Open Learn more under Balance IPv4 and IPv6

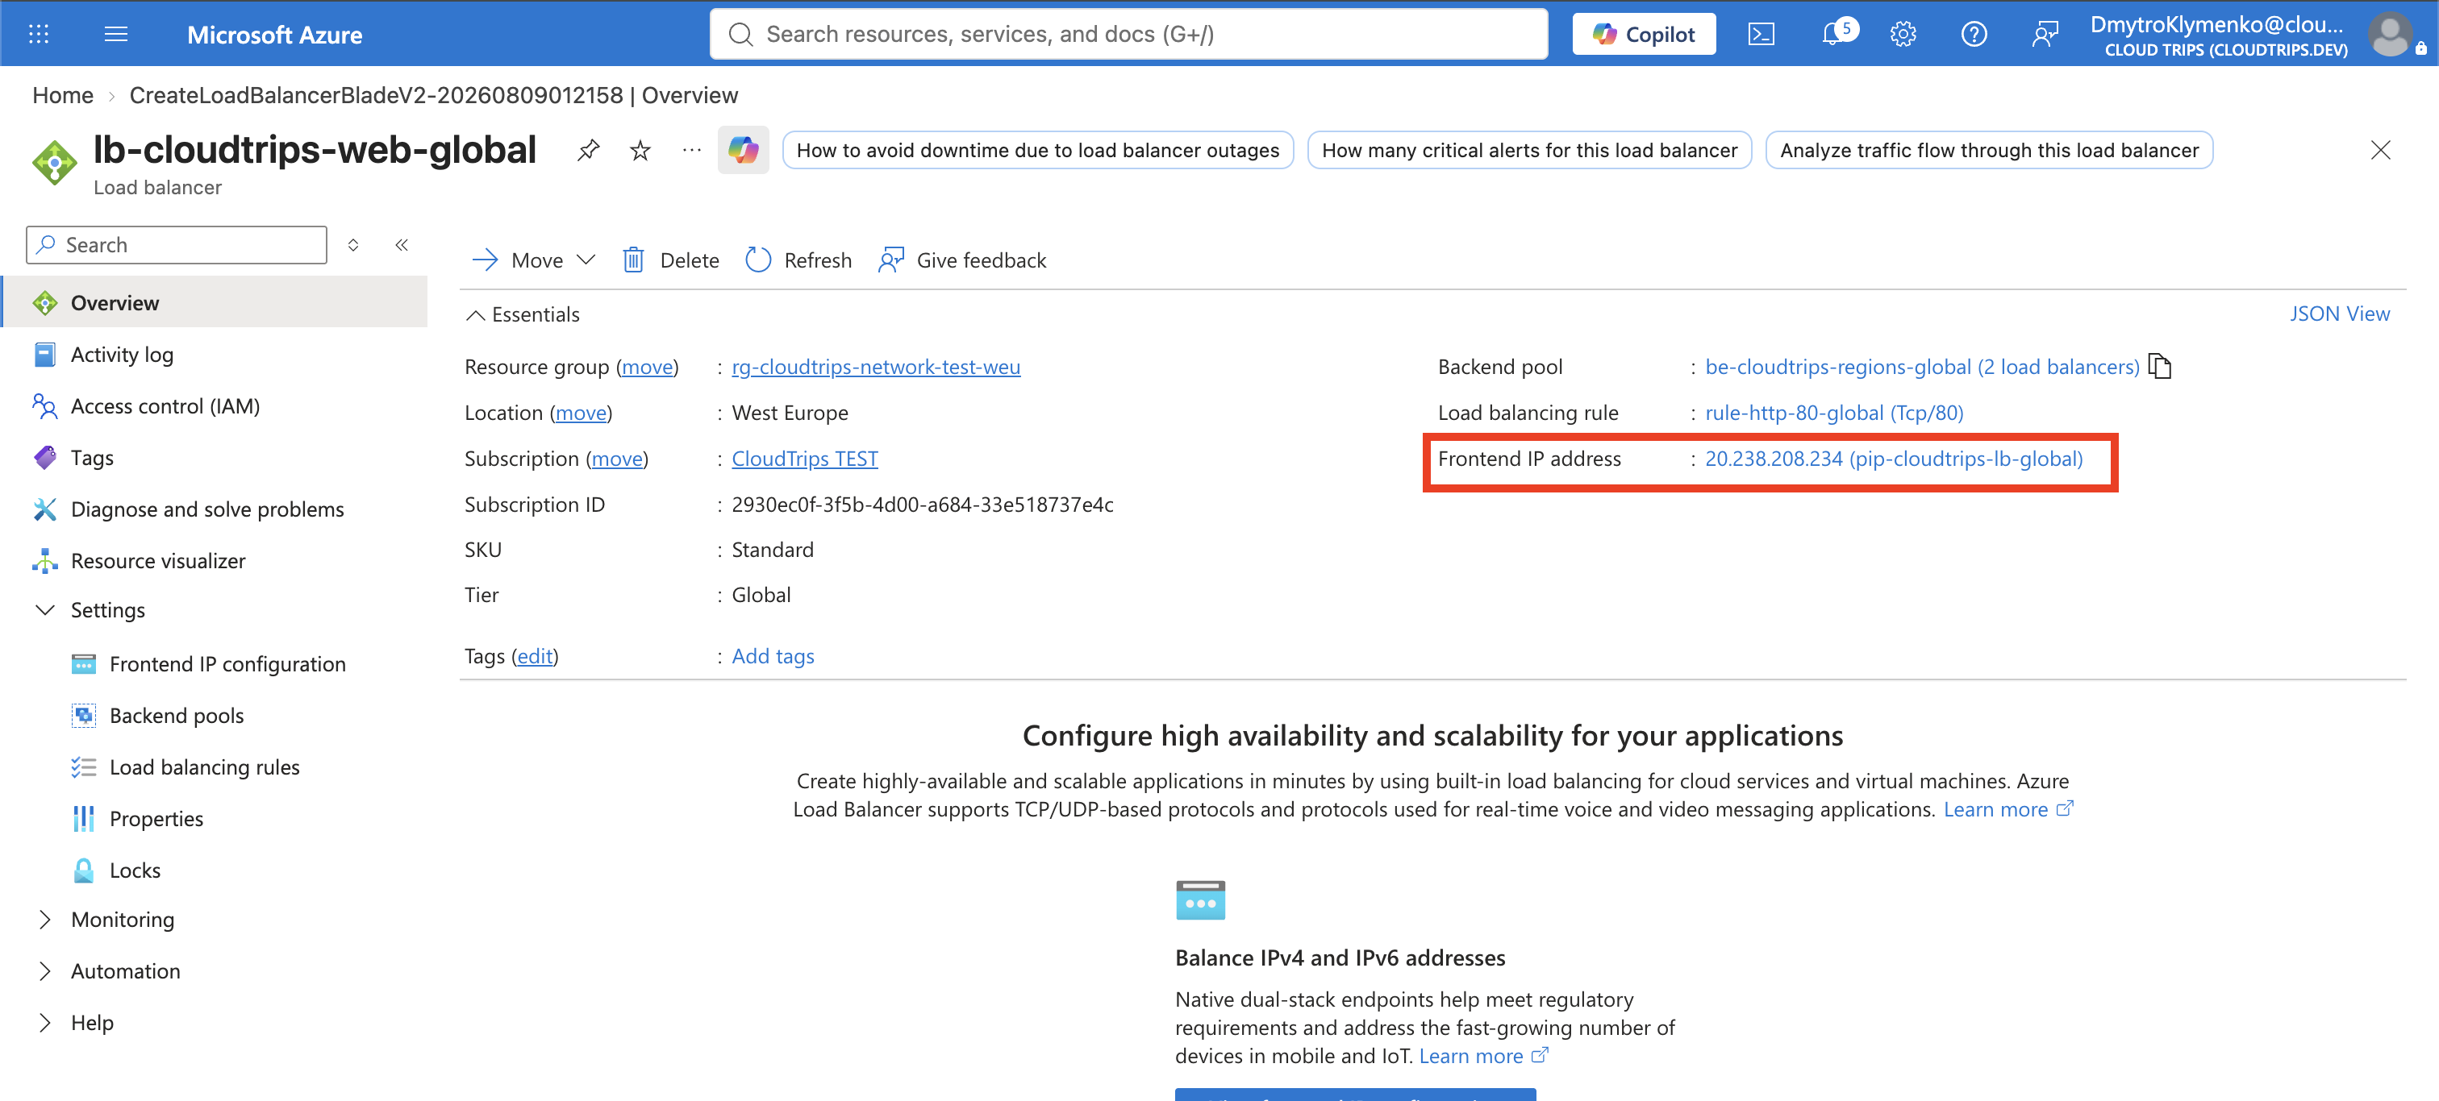point(1482,1056)
